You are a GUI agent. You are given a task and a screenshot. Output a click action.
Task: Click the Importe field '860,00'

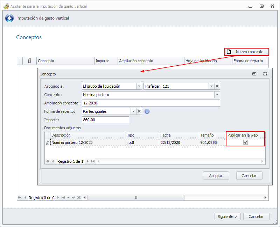click(105, 120)
